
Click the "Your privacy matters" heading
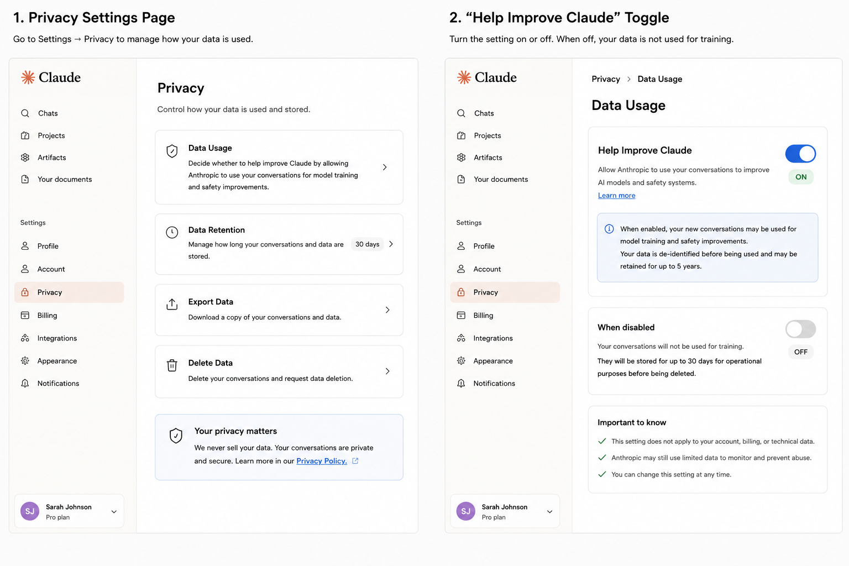[235, 431]
